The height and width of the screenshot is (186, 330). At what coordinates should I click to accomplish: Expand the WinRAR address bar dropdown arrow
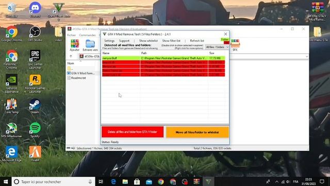(307, 56)
